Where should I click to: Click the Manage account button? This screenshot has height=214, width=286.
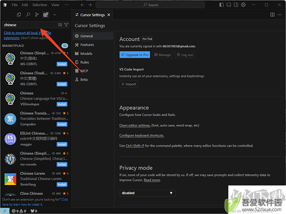point(163,55)
